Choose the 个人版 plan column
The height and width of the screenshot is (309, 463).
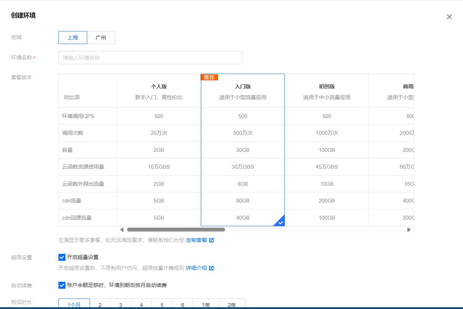pos(159,150)
